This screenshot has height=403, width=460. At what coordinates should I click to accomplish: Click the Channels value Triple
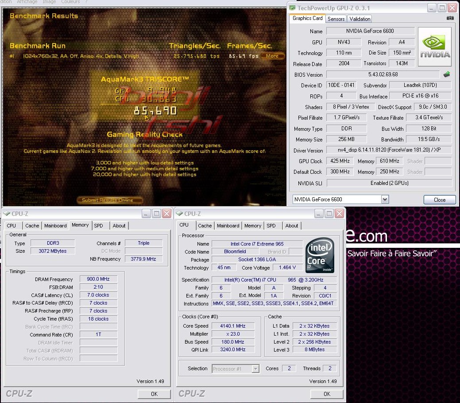[143, 243]
